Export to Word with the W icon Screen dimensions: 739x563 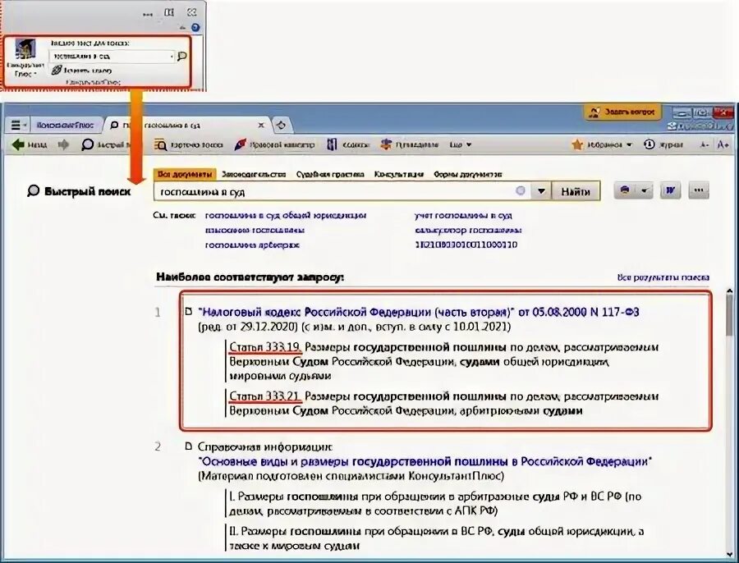(x=670, y=190)
